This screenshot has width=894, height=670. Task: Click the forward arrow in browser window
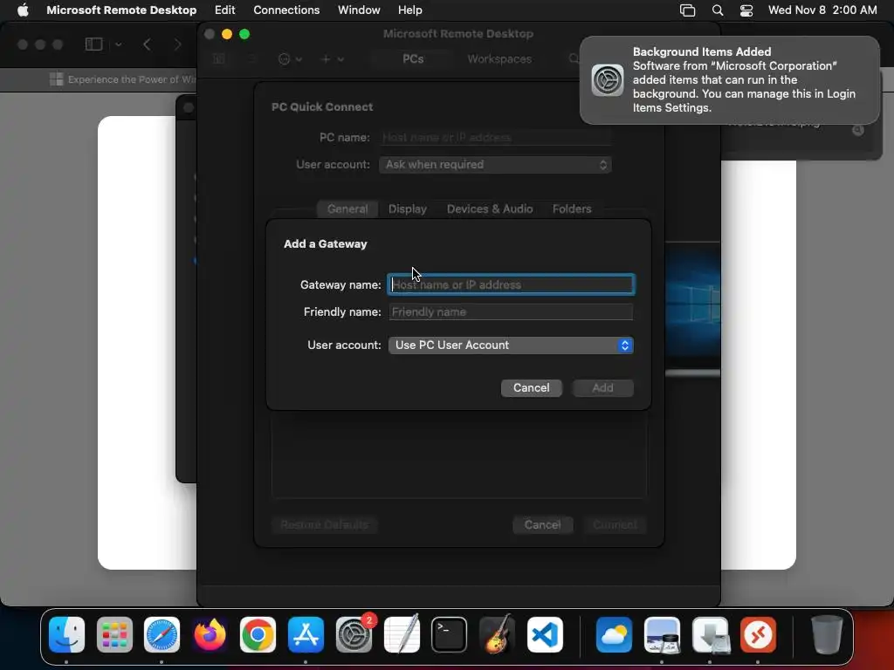coord(177,44)
